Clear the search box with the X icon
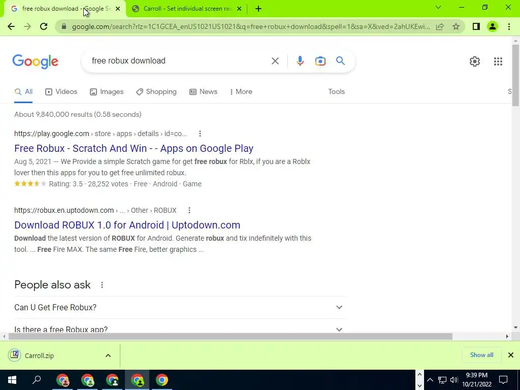Screen dimensions: 520x390 275,61
